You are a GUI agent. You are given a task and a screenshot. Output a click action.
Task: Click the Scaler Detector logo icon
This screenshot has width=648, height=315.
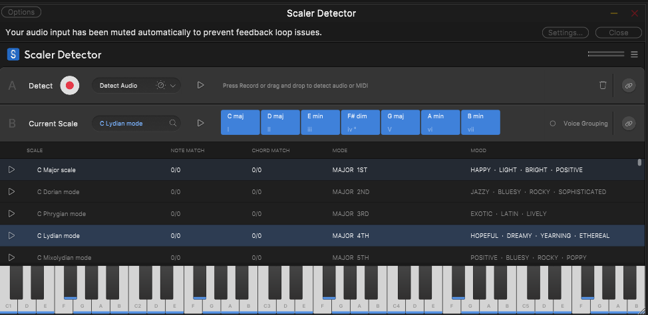coord(13,54)
